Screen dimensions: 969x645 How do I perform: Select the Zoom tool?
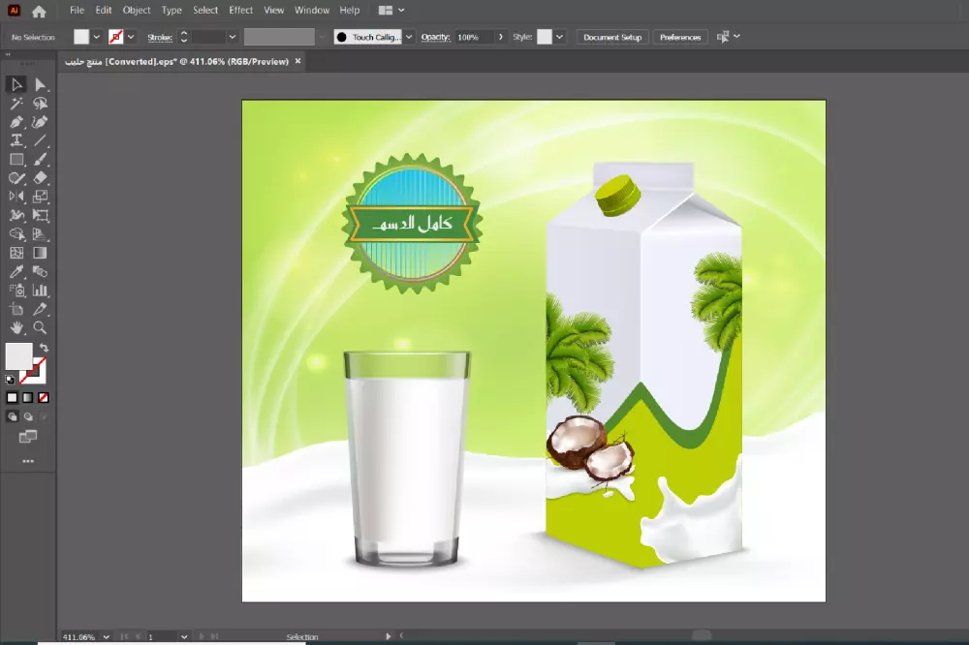point(42,327)
